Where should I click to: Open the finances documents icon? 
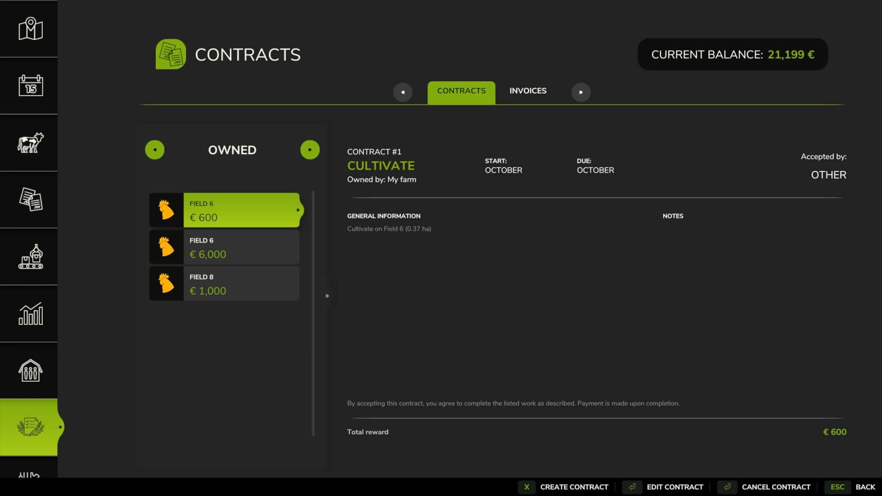[29, 200]
